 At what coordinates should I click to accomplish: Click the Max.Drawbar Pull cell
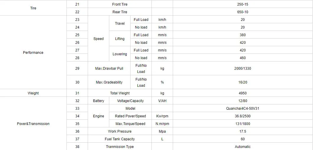pos(109,69)
